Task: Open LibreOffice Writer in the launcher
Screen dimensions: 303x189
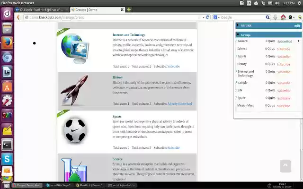Action: (7, 72)
